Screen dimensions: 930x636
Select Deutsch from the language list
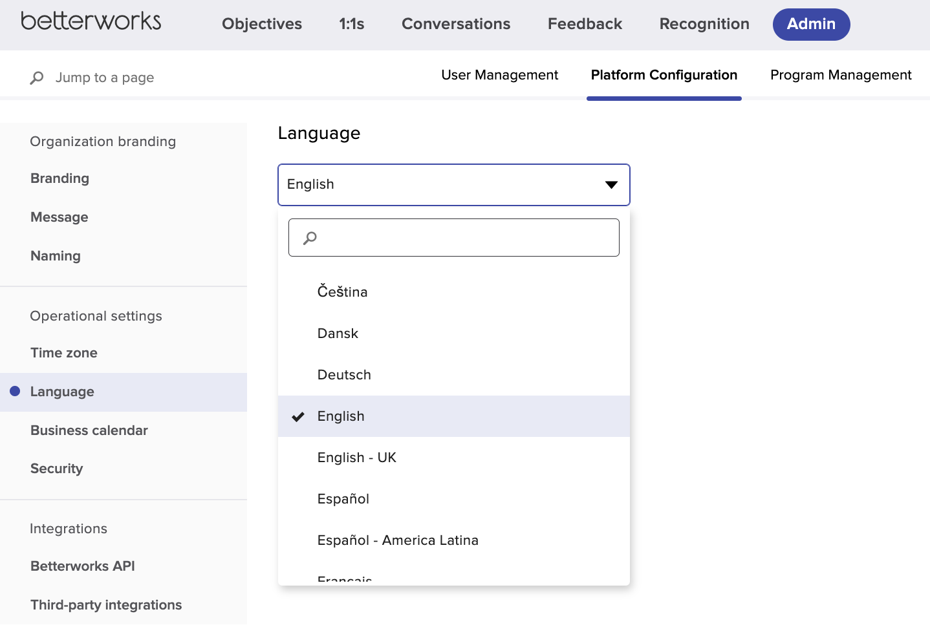point(344,375)
